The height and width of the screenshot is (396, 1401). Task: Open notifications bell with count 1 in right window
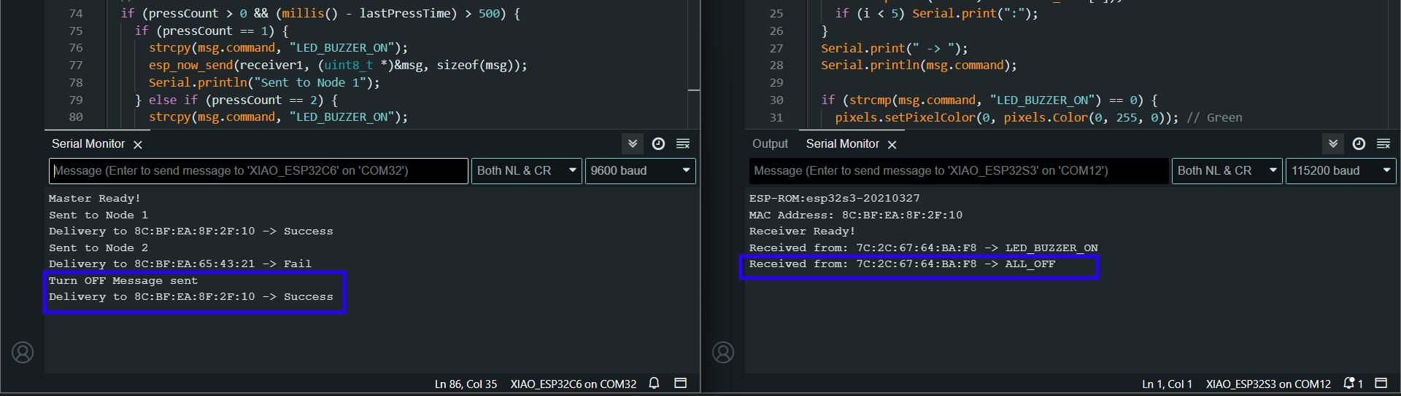click(x=1353, y=383)
